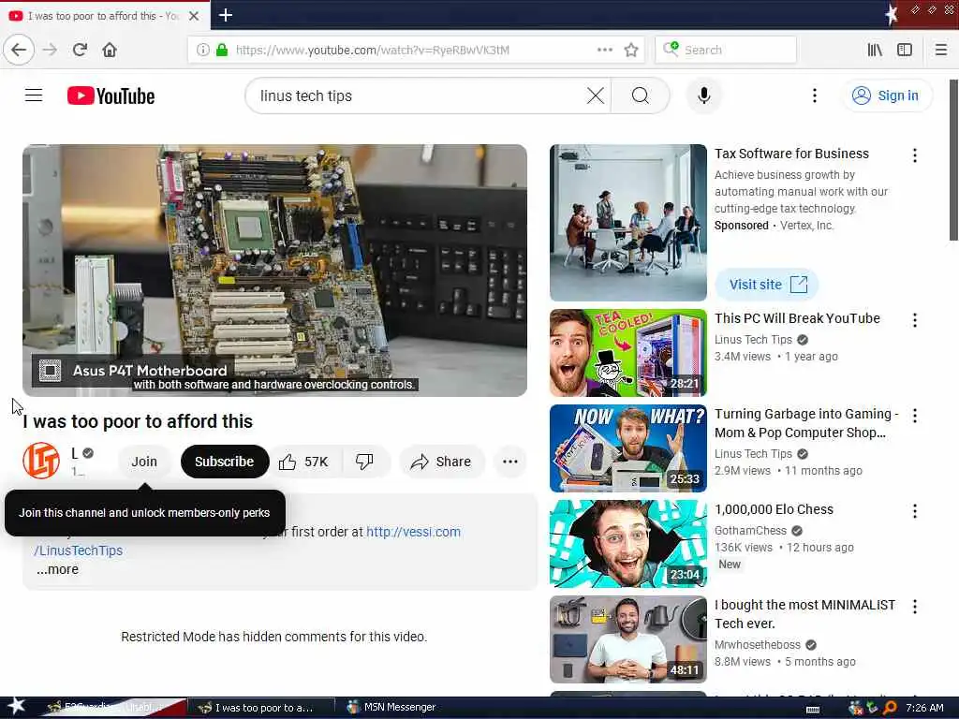Bookmark this page with the star icon
The image size is (959, 719).
click(631, 50)
